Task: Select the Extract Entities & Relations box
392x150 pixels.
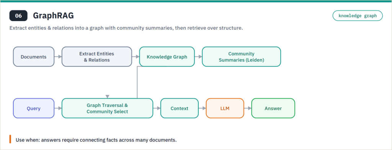Action: (97, 56)
